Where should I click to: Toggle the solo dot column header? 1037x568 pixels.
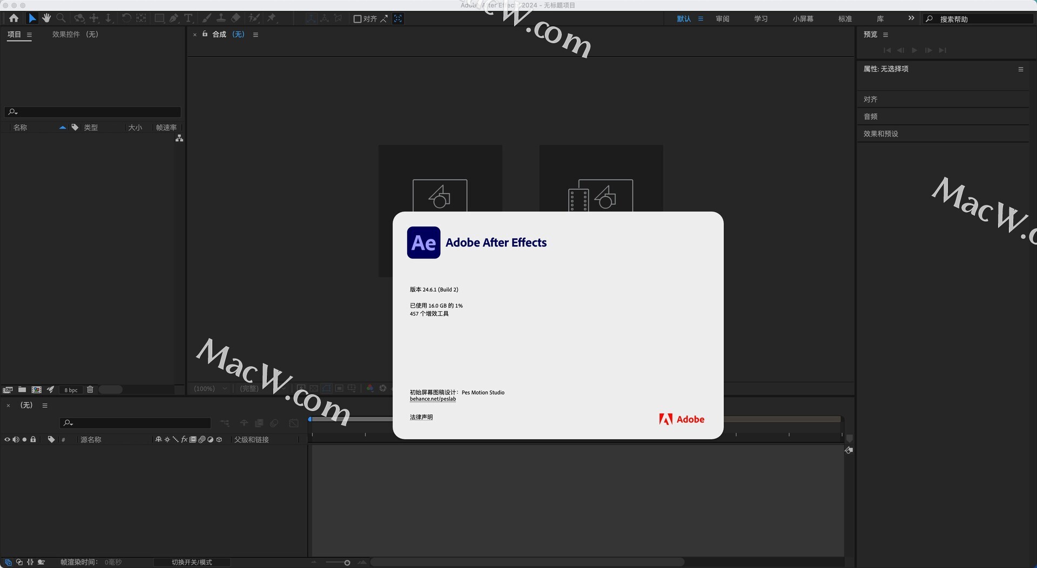[24, 440]
